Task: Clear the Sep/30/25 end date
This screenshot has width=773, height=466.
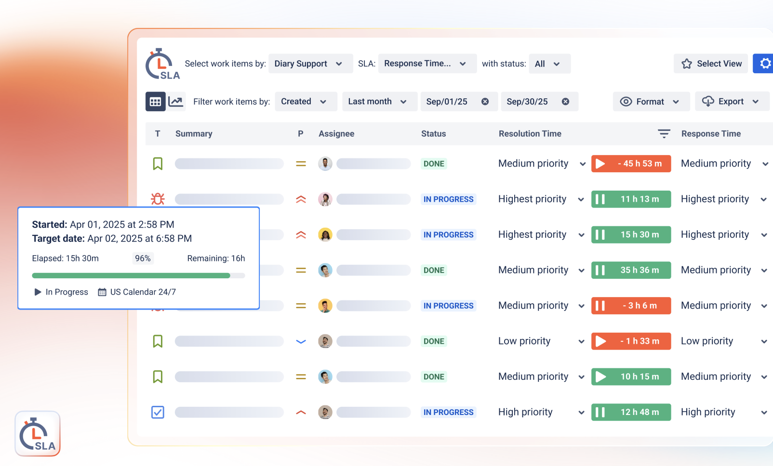Action: [566, 102]
